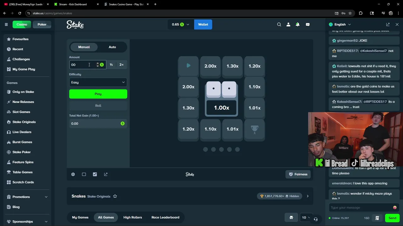The image size is (403, 226).
Task: Open chat language dropdown English
Action: point(340,24)
